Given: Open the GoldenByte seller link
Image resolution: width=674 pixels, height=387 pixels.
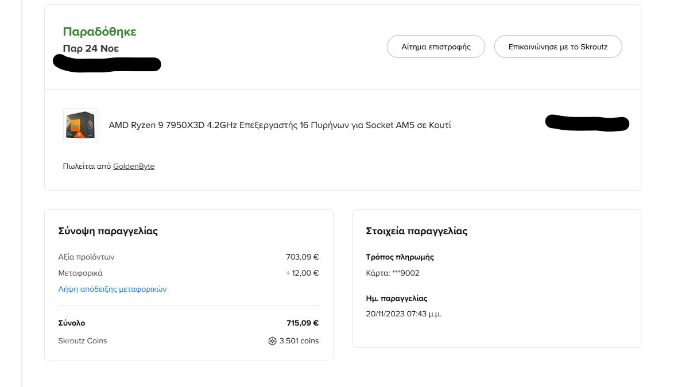Looking at the screenshot, I should [134, 167].
